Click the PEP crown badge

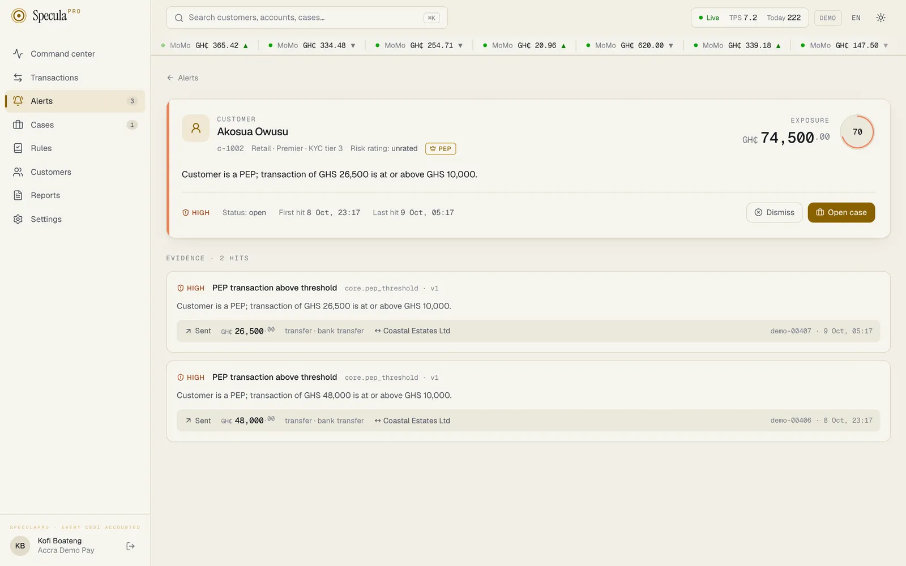pos(441,149)
